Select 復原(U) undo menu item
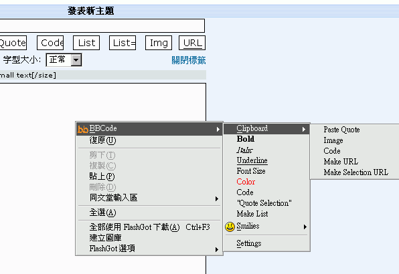The image size is (399, 274). (149, 140)
